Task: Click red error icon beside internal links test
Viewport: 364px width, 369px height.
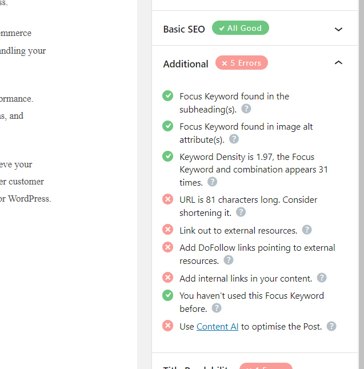Action: point(167,278)
